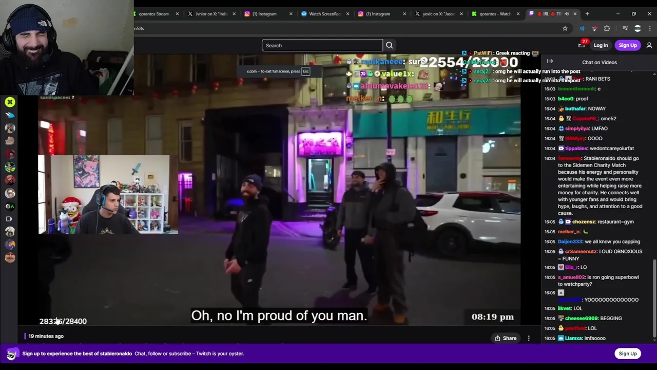Image resolution: width=657 pixels, height=370 pixels.
Task: Open chat user b4co0's name
Action: [566, 99]
